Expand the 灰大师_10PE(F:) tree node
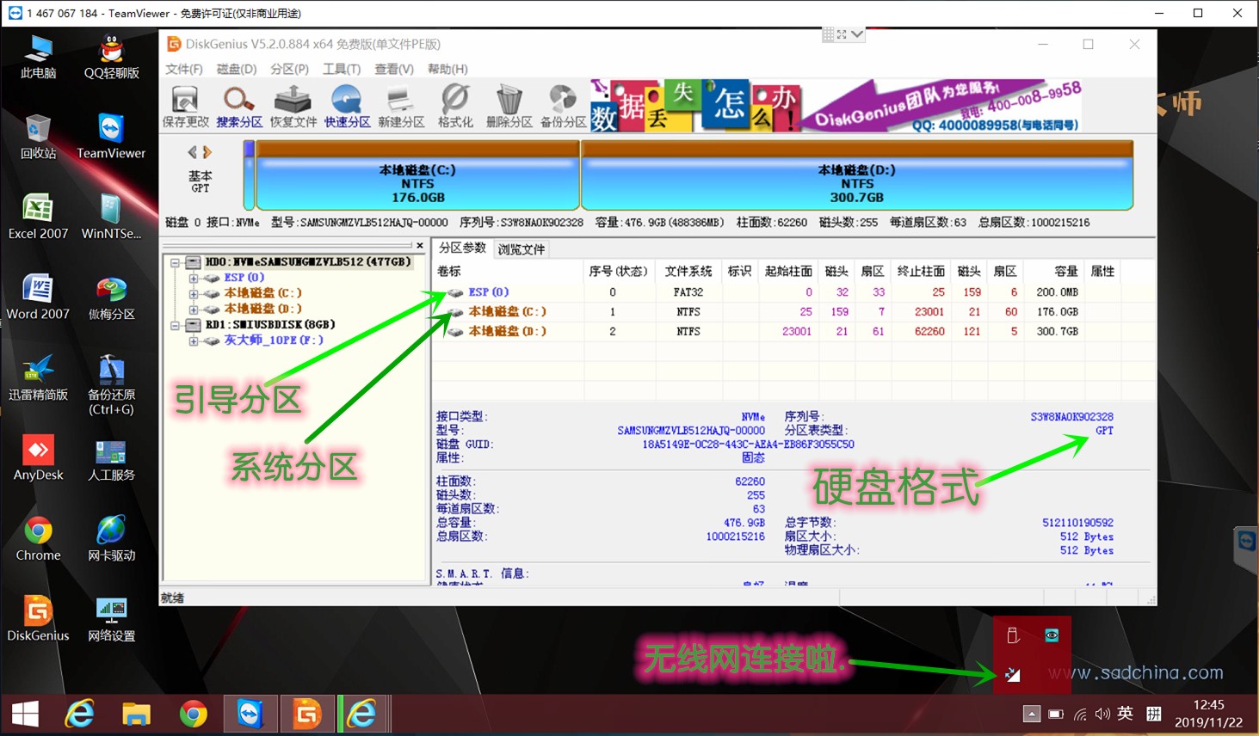This screenshot has width=1259, height=736. tap(194, 340)
